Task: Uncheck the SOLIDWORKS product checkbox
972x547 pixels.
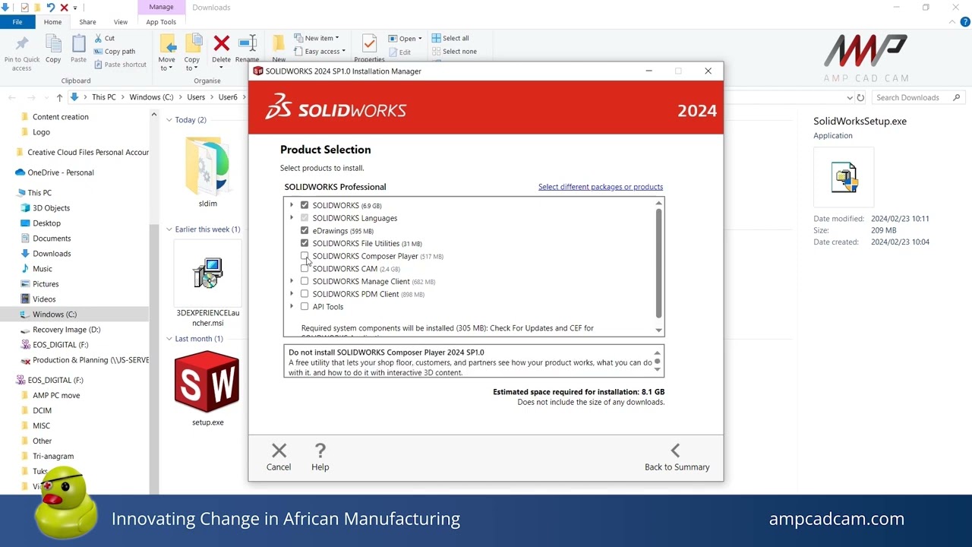Action: 305,205
